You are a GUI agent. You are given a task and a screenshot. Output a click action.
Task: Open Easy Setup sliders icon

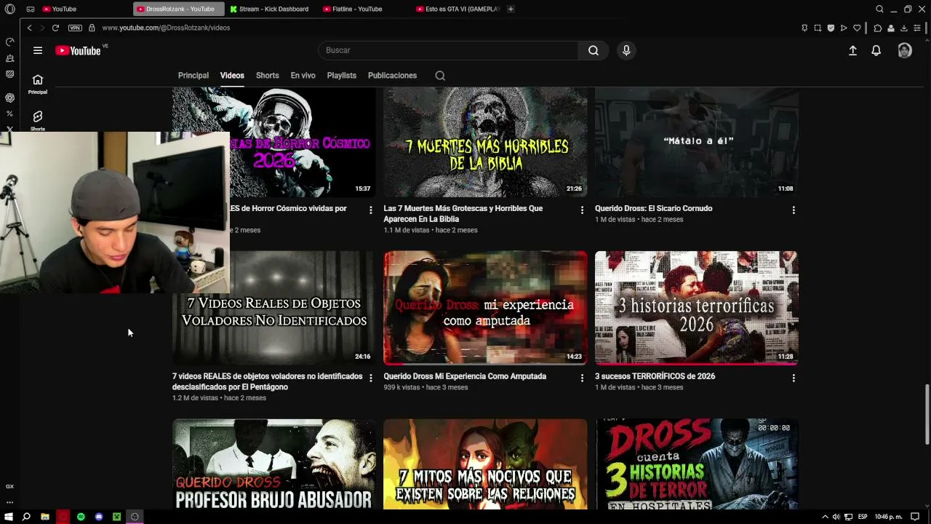tap(917, 28)
